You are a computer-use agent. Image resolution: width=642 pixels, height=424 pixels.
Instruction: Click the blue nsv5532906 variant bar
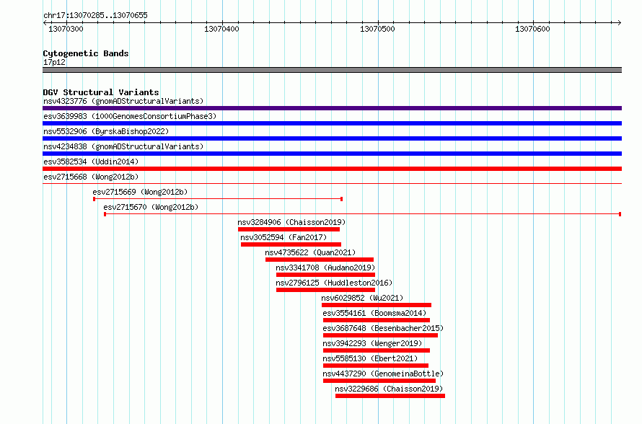tap(332, 138)
